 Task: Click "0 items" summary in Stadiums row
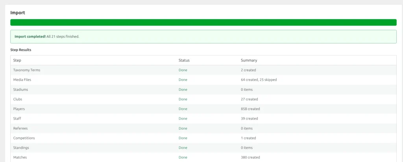click(247, 90)
